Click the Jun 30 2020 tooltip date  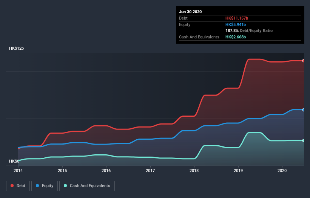click(190, 12)
